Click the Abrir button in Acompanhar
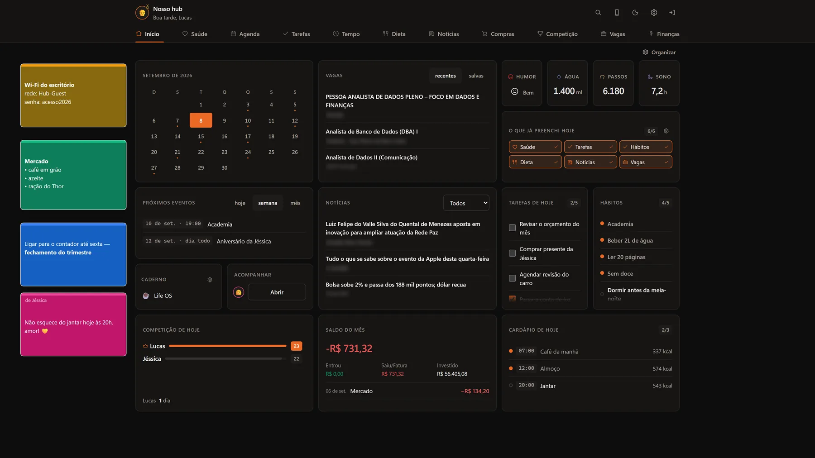This screenshot has width=815, height=458. [x=277, y=292]
